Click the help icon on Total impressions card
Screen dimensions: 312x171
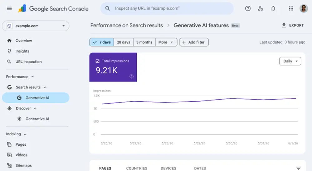[132, 76]
